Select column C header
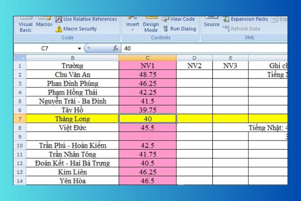The height and width of the screenshot is (201, 301). click(147, 58)
